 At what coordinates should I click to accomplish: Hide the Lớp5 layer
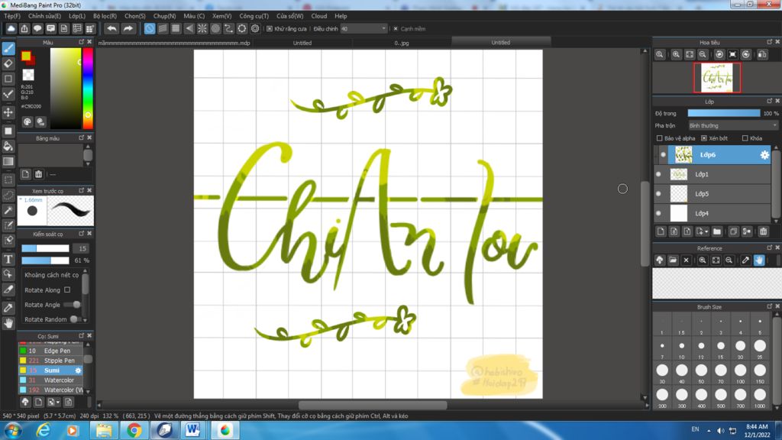click(658, 193)
